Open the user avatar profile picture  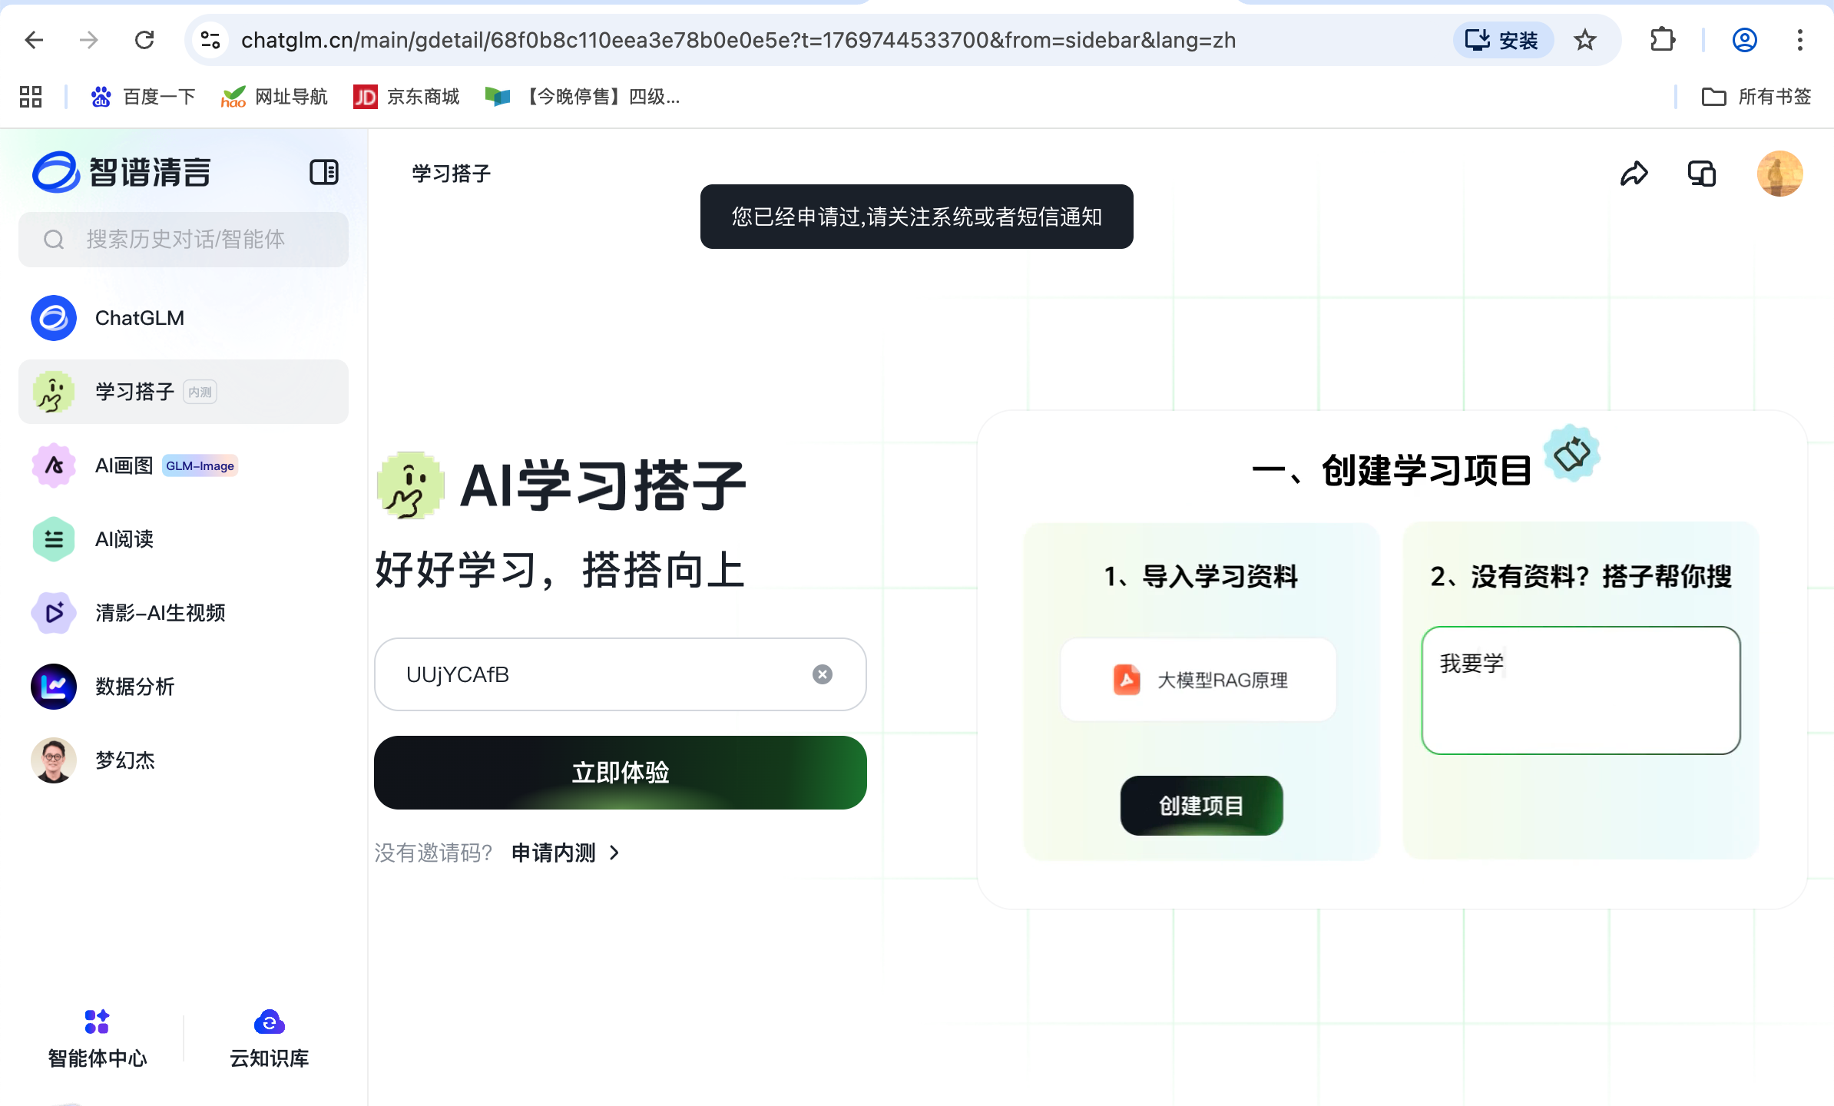(x=1779, y=174)
